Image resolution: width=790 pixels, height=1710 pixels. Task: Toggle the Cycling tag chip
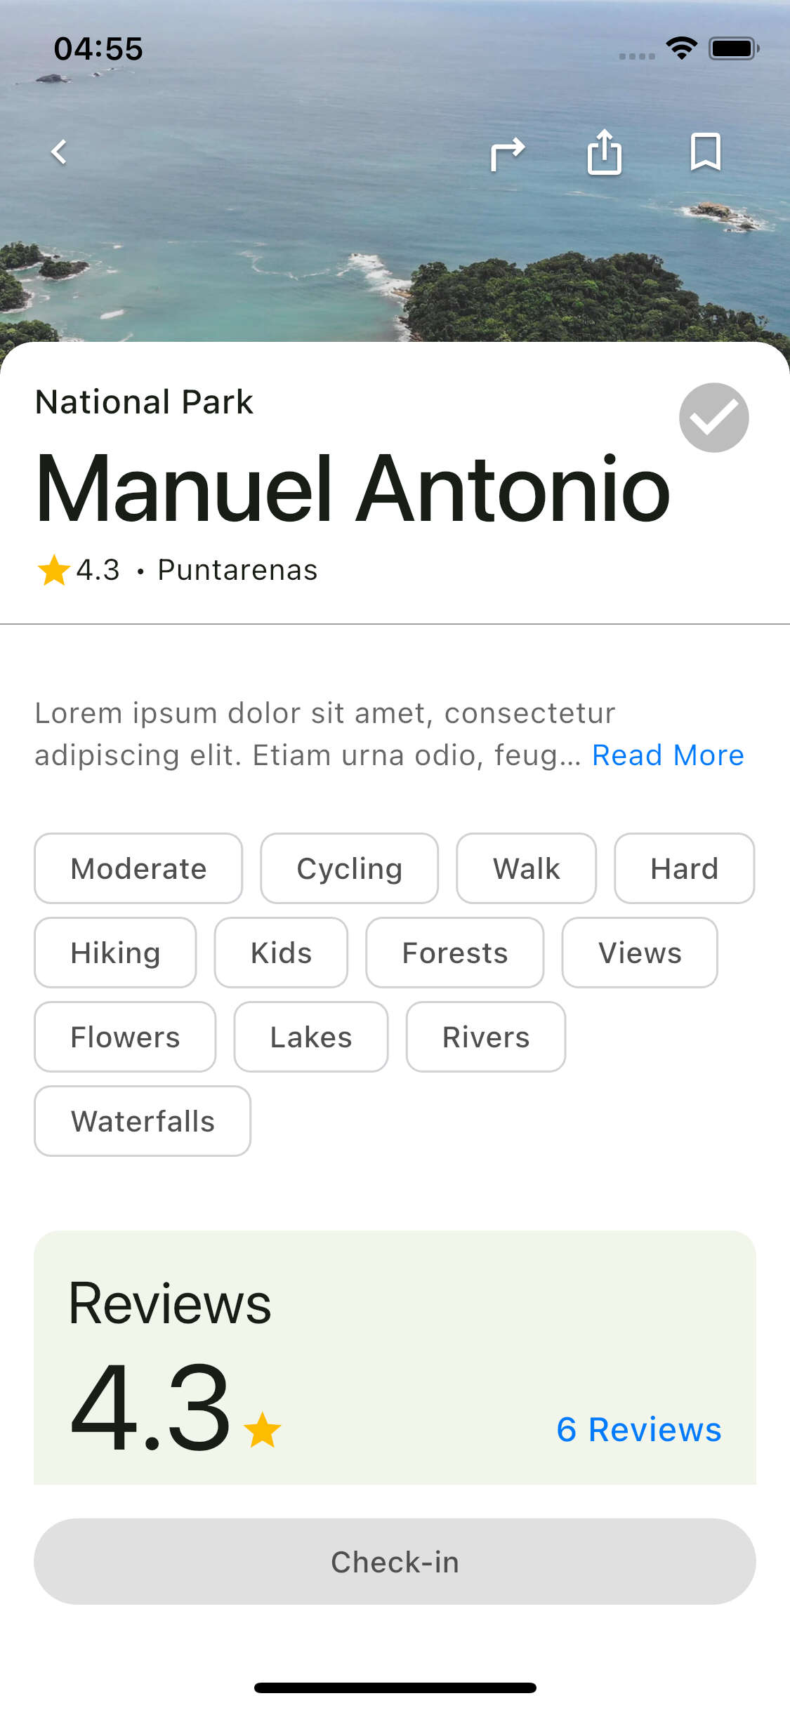tap(349, 868)
